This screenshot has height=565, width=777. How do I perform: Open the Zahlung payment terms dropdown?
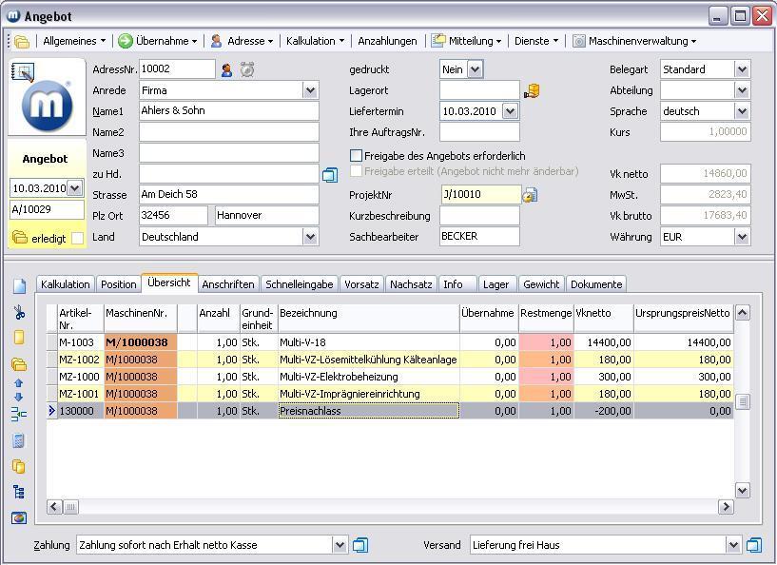coord(340,545)
